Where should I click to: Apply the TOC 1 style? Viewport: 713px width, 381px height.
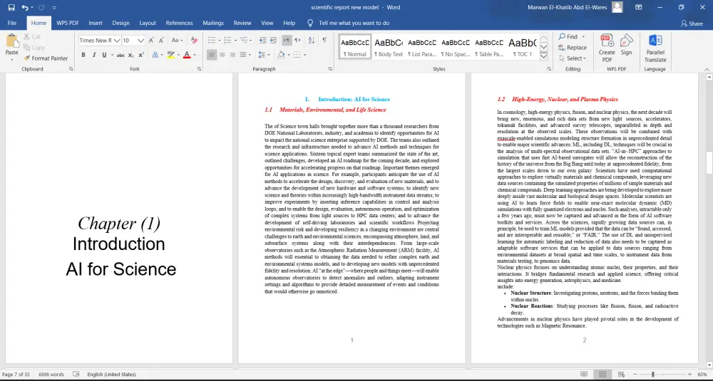pos(523,46)
